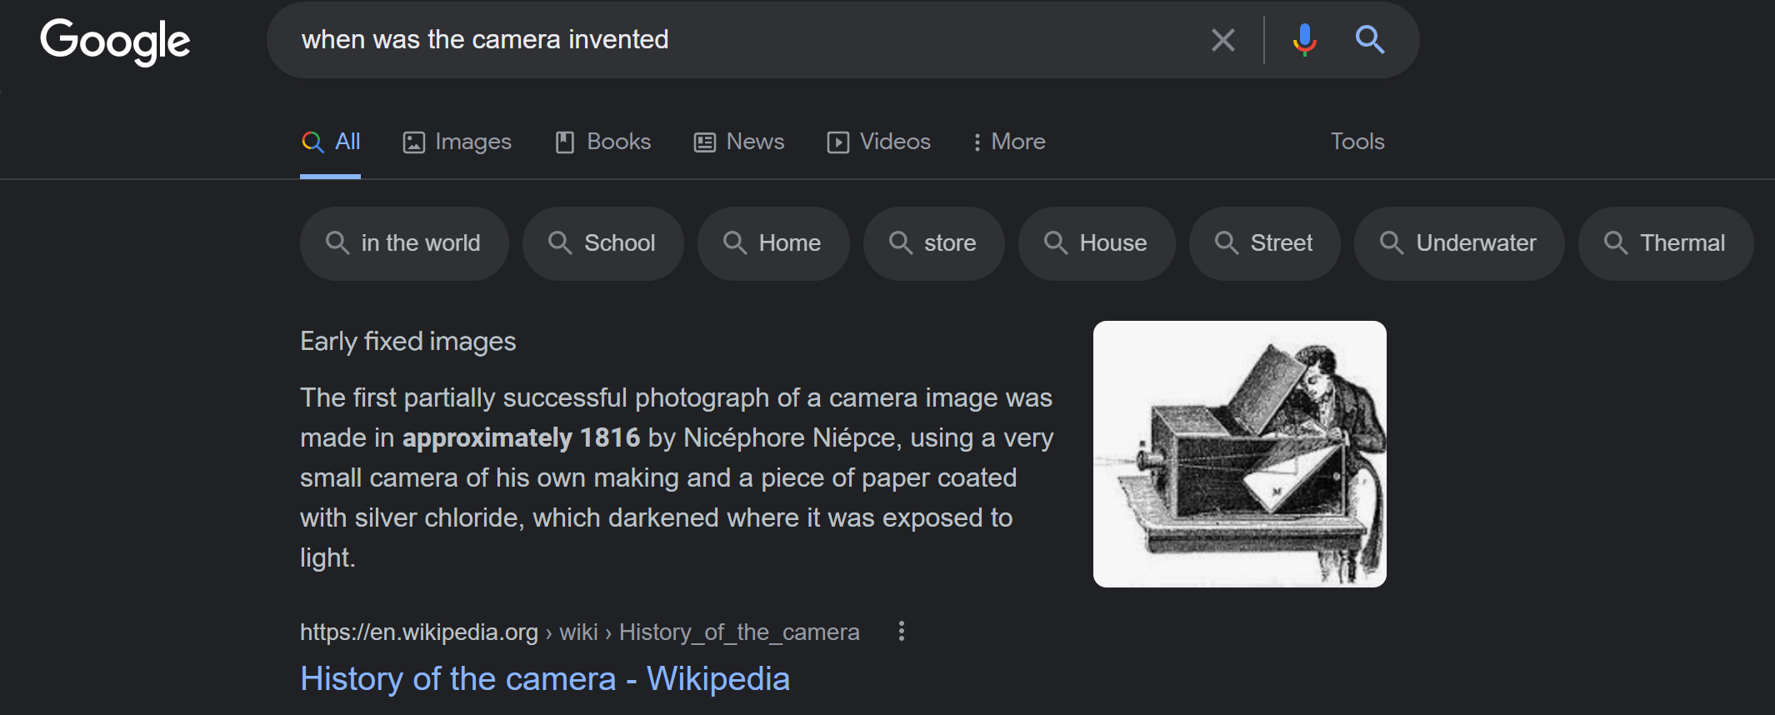Tap the Underwater suggestion chip
Viewport: 1775px width, 715px height.
tap(1459, 243)
